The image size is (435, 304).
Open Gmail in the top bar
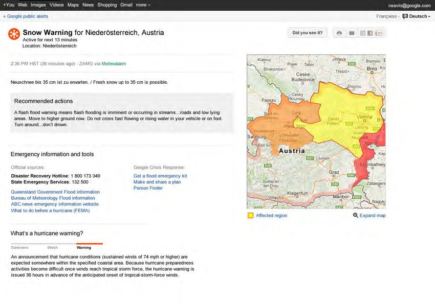coord(126,5)
